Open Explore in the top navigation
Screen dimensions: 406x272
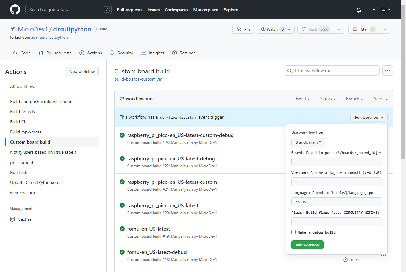click(x=231, y=10)
